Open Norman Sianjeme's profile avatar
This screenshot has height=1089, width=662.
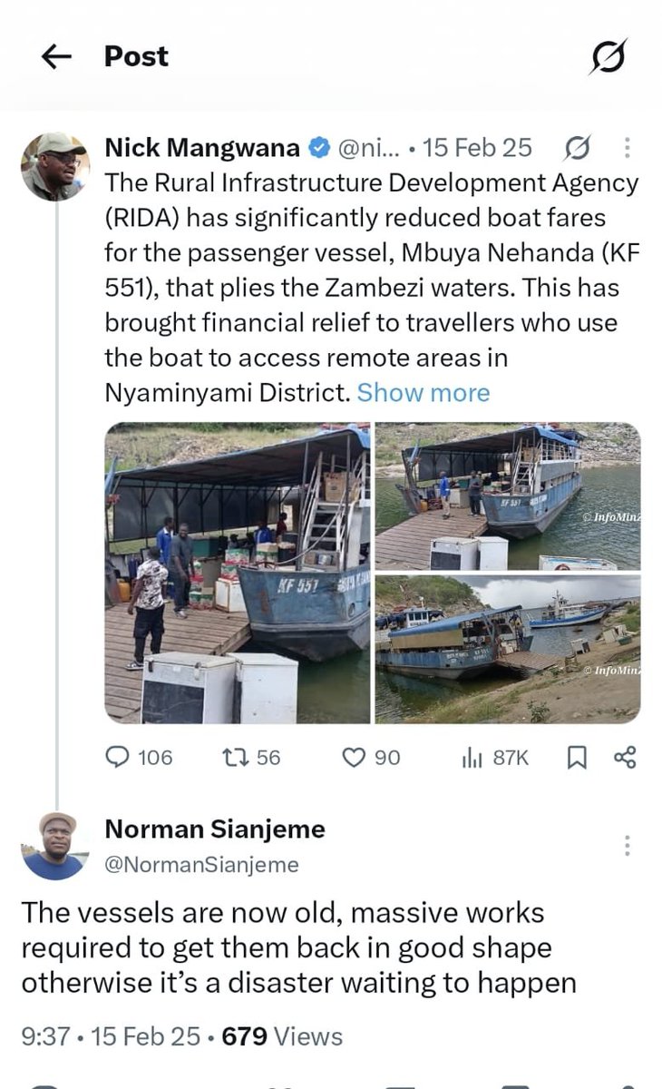click(x=55, y=846)
